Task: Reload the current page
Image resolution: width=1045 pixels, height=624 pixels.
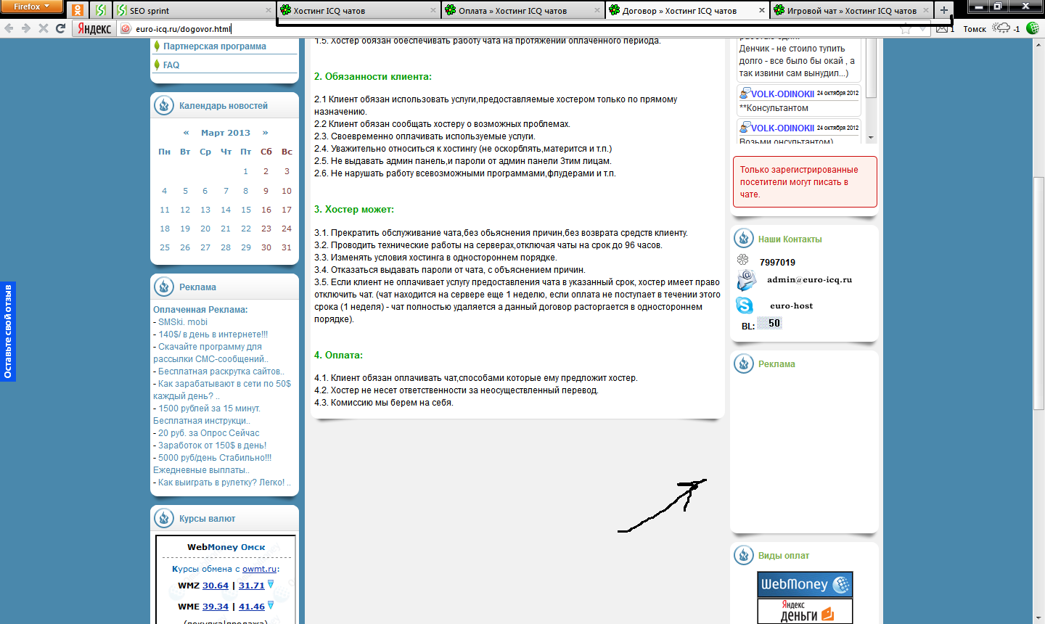Action: click(61, 28)
